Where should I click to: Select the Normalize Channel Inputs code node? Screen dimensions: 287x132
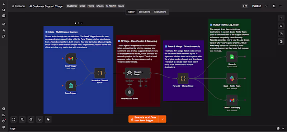[100, 73]
